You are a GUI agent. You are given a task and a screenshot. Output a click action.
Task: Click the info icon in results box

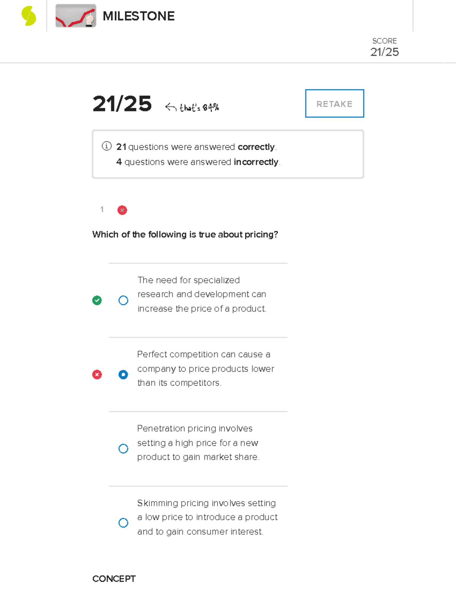tap(107, 146)
